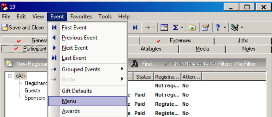The width and height of the screenshot is (272, 117).
Task: Click the network tools icon at toolbar end
Action: (235, 27)
